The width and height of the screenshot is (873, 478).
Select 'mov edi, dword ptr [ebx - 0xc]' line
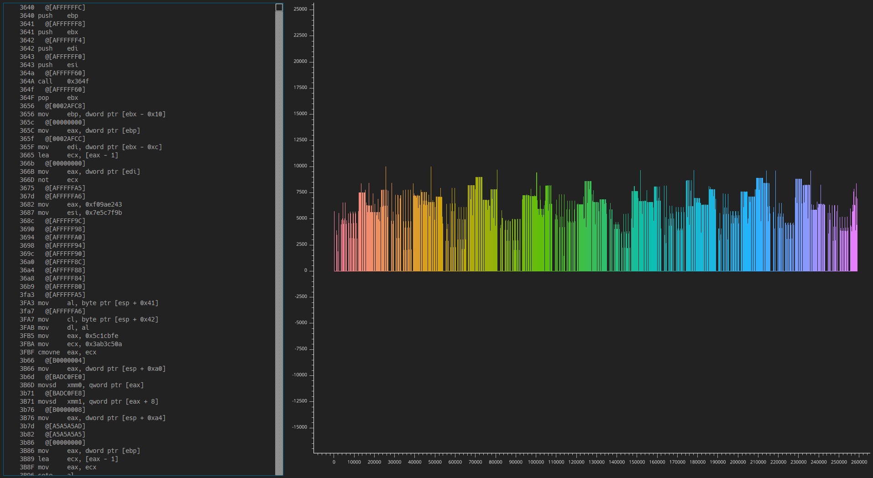click(x=139, y=147)
